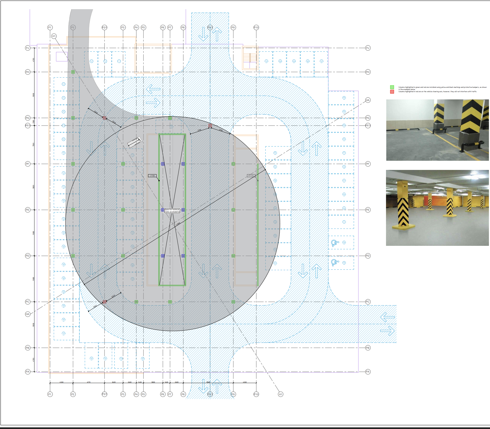The width and height of the screenshot is (490, 429).
Task: Click the angled staircase symbol inside circle
Action: [134, 142]
